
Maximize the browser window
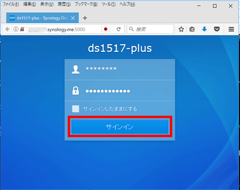tap(215, 6)
